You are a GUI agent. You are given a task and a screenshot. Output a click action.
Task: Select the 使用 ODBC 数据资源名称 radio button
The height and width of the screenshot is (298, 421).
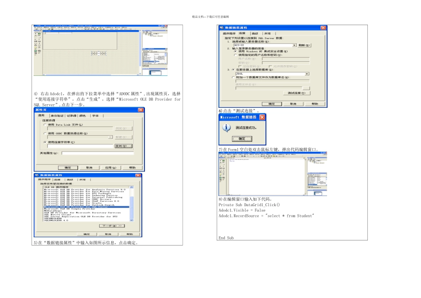click(x=45, y=133)
